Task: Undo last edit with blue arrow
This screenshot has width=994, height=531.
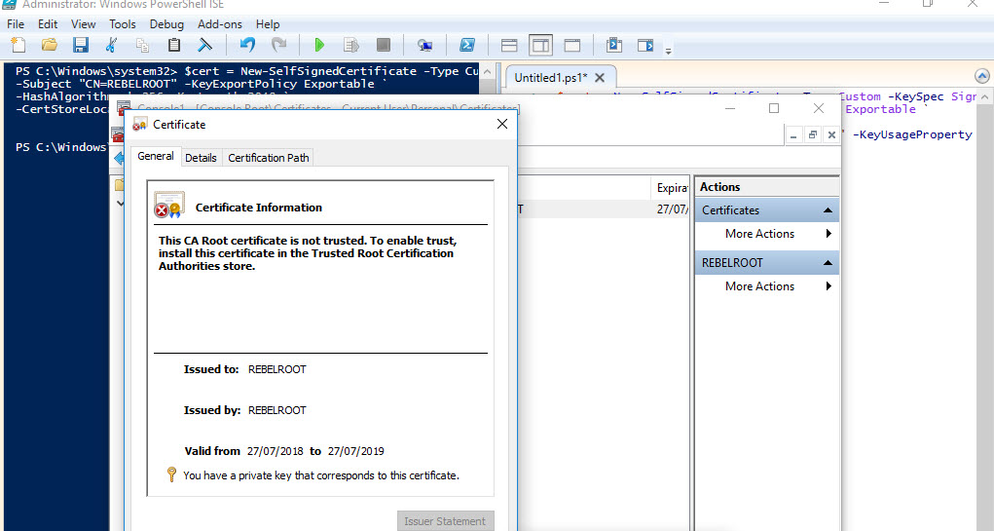Action: [247, 45]
